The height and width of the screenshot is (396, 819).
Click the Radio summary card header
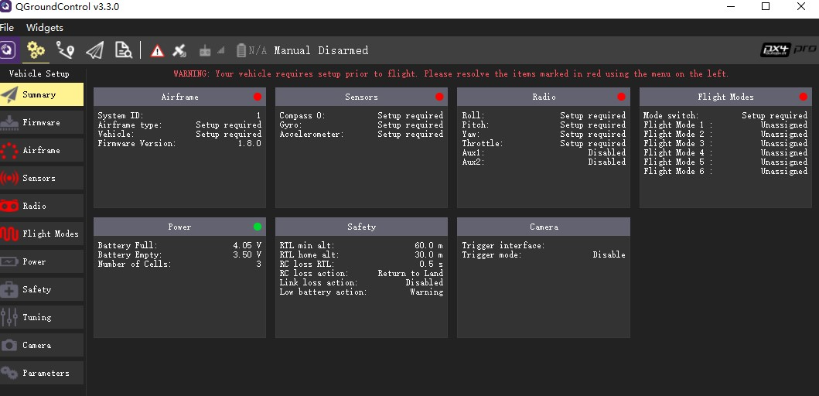pos(543,97)
